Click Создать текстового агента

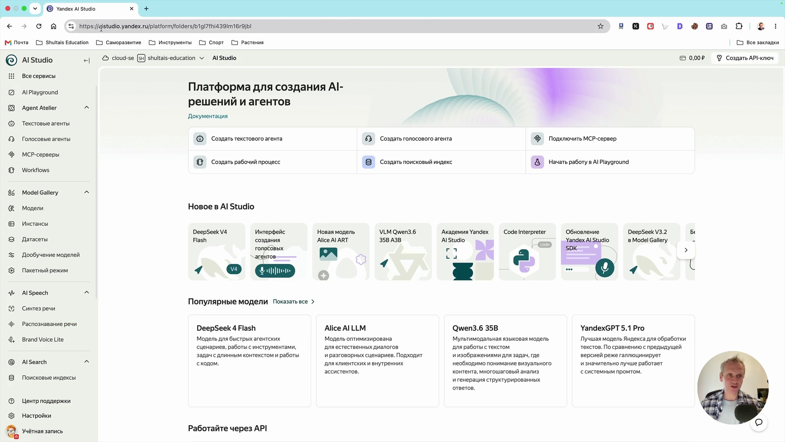(272, 139)
